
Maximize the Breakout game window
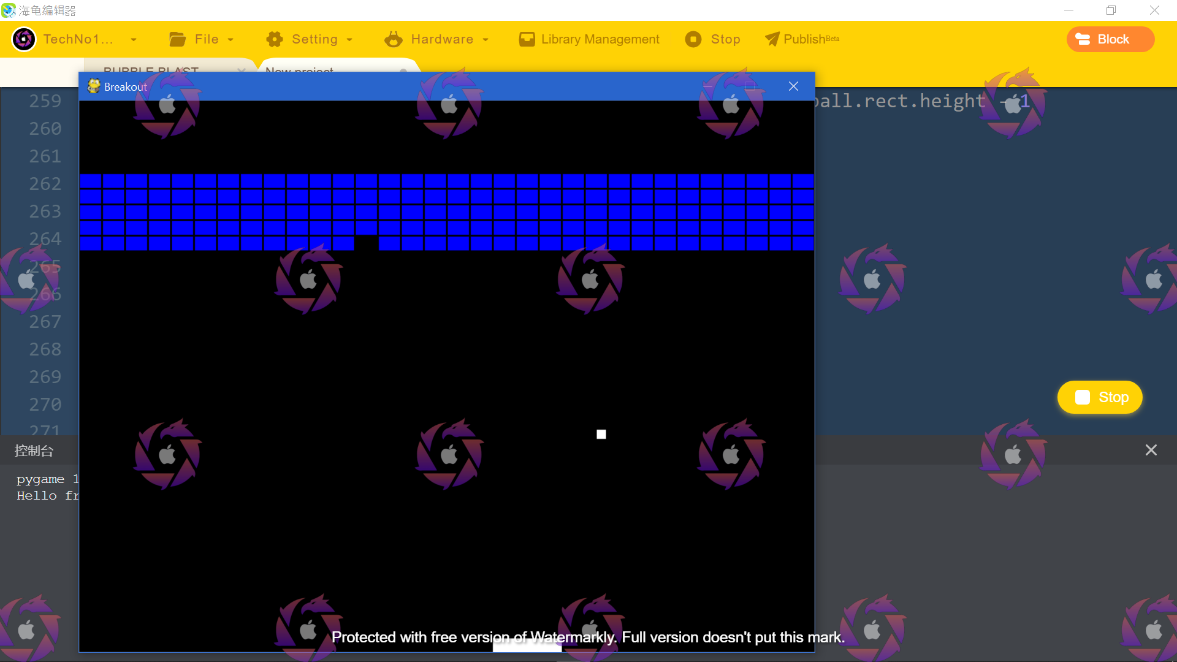pos(750,86)
